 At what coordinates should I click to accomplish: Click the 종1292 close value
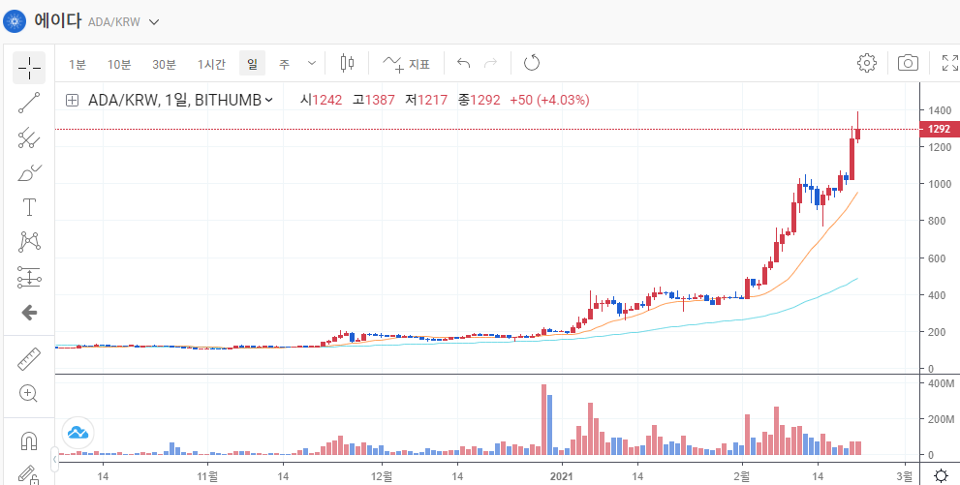pyautogui.click(x=479, y=101)
